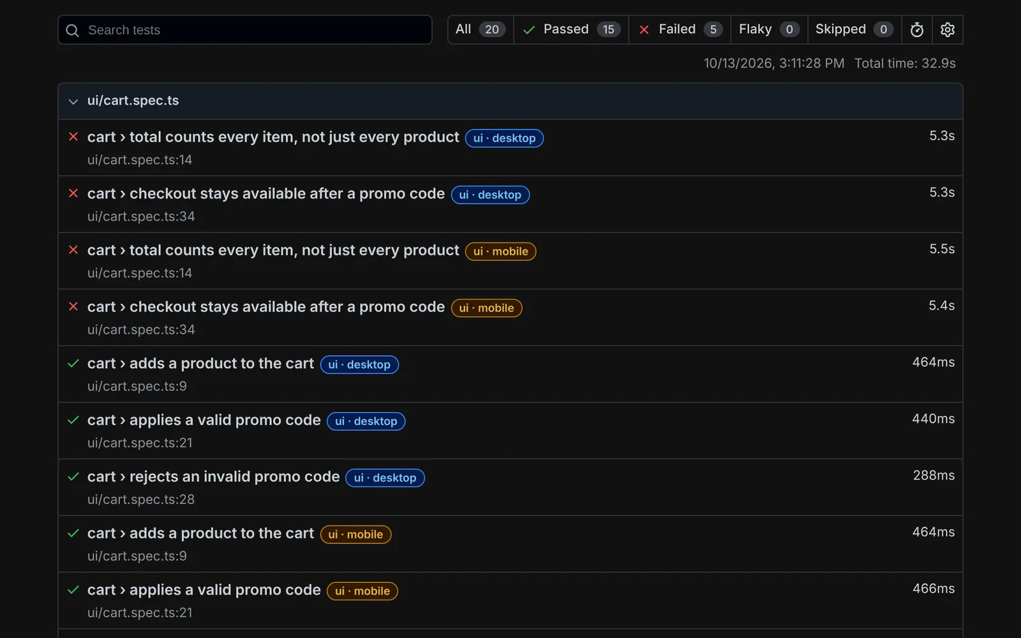Filter by Flaky tests

point(769,29)
